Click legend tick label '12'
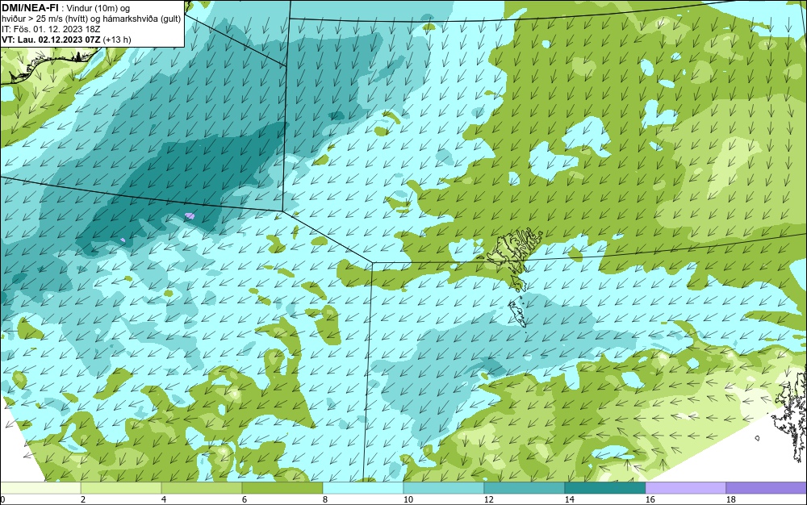Image resolution: width=807 pixels, height=505 pixels. (488, 499)
